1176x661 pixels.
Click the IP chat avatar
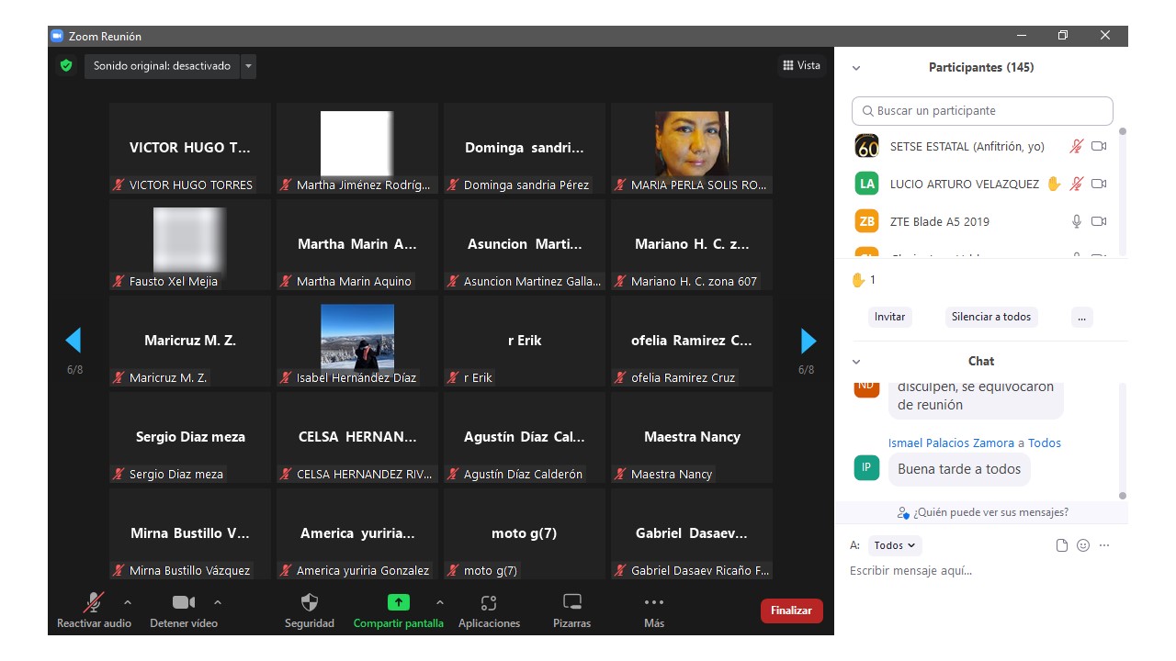[x=866, y=467]
